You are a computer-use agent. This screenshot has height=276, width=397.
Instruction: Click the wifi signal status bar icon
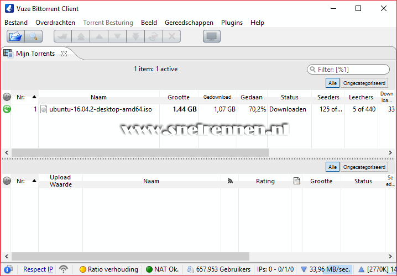[x=64, y=269]
